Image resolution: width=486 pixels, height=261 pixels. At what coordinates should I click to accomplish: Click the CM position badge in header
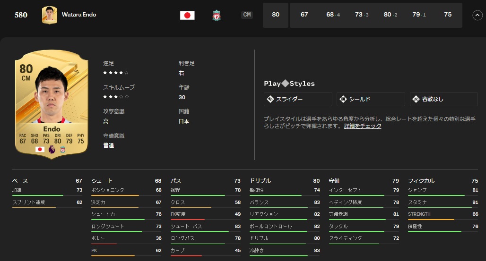click(x=247, y=15)
